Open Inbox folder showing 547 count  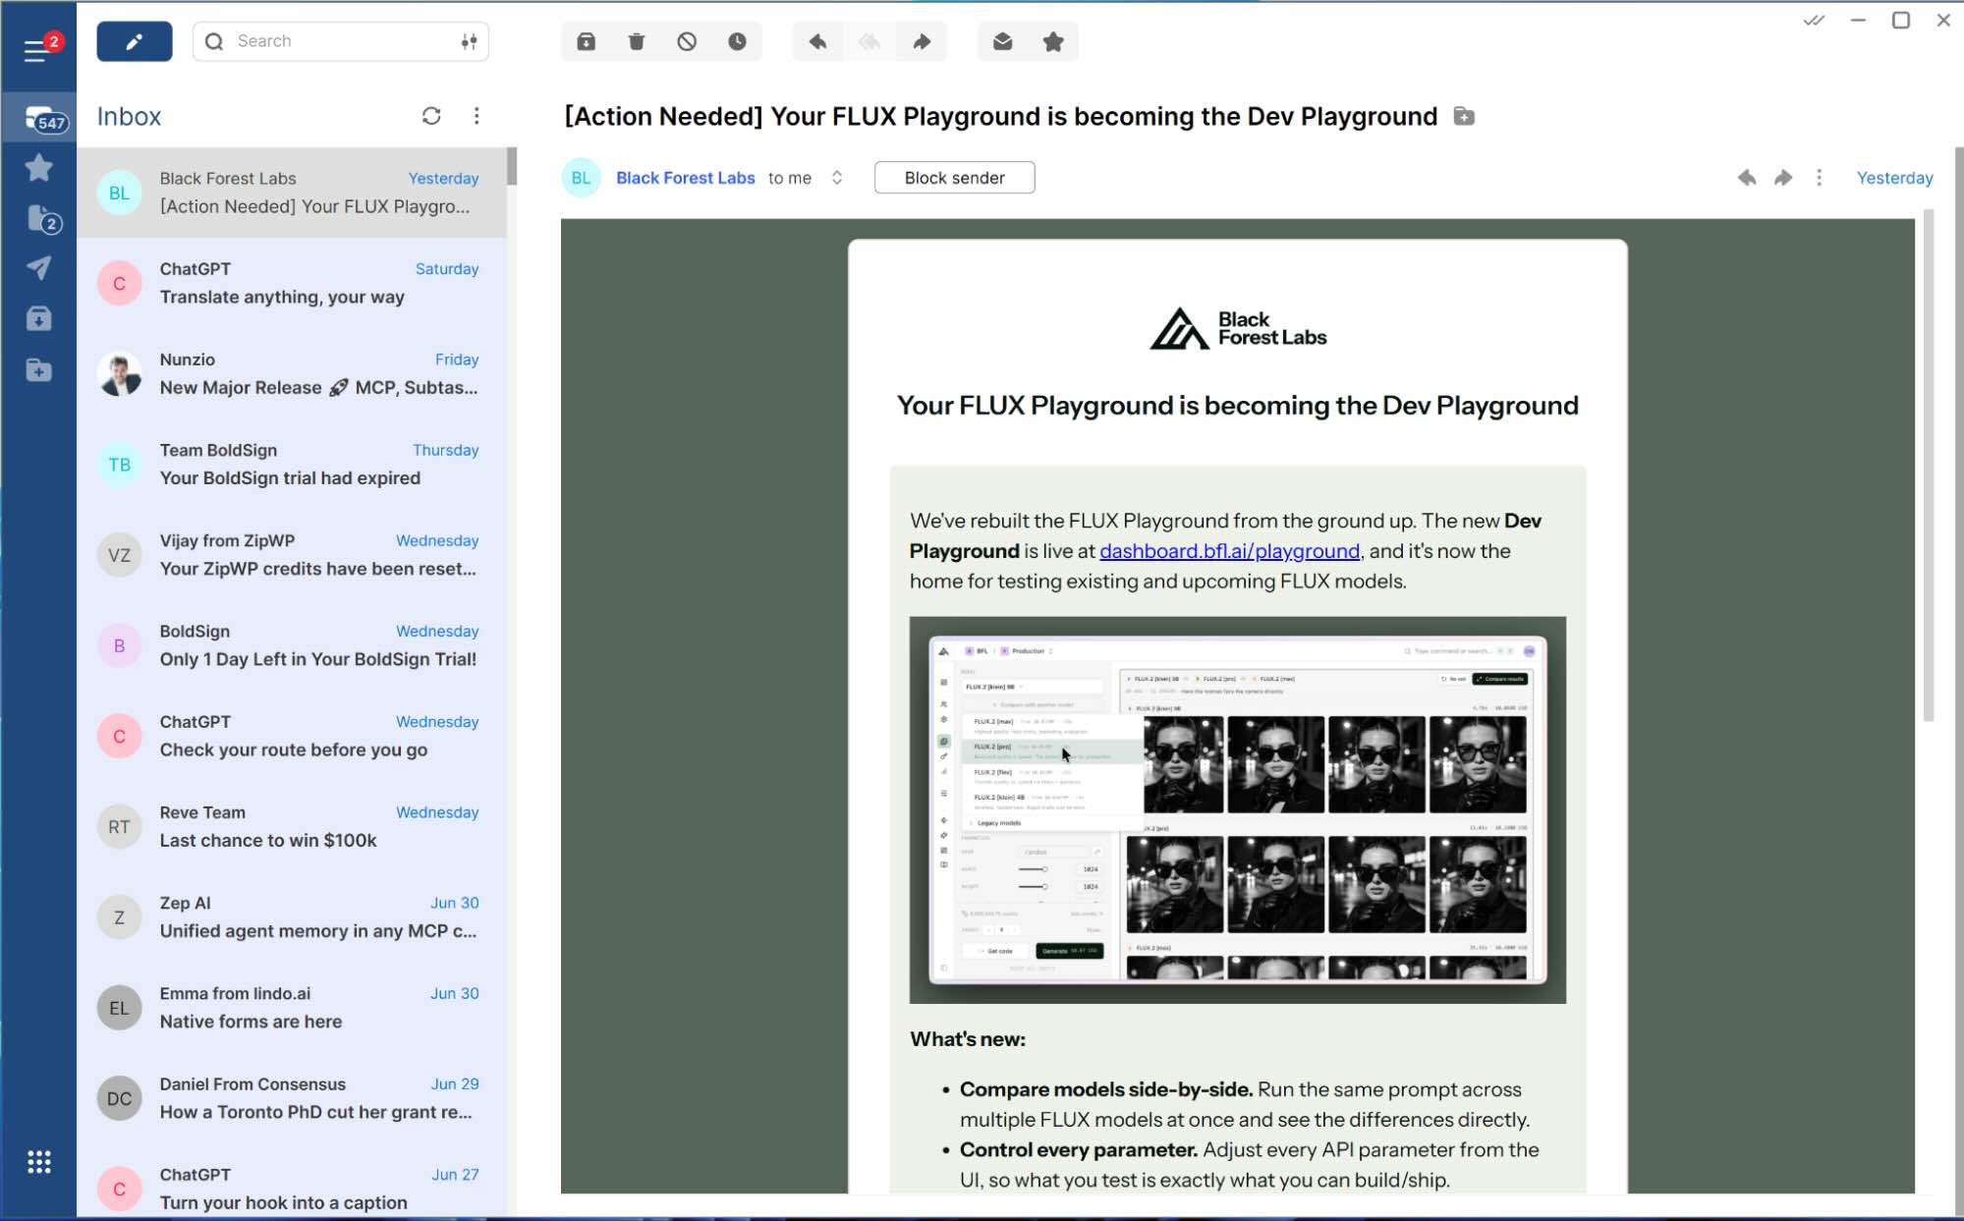39,118
